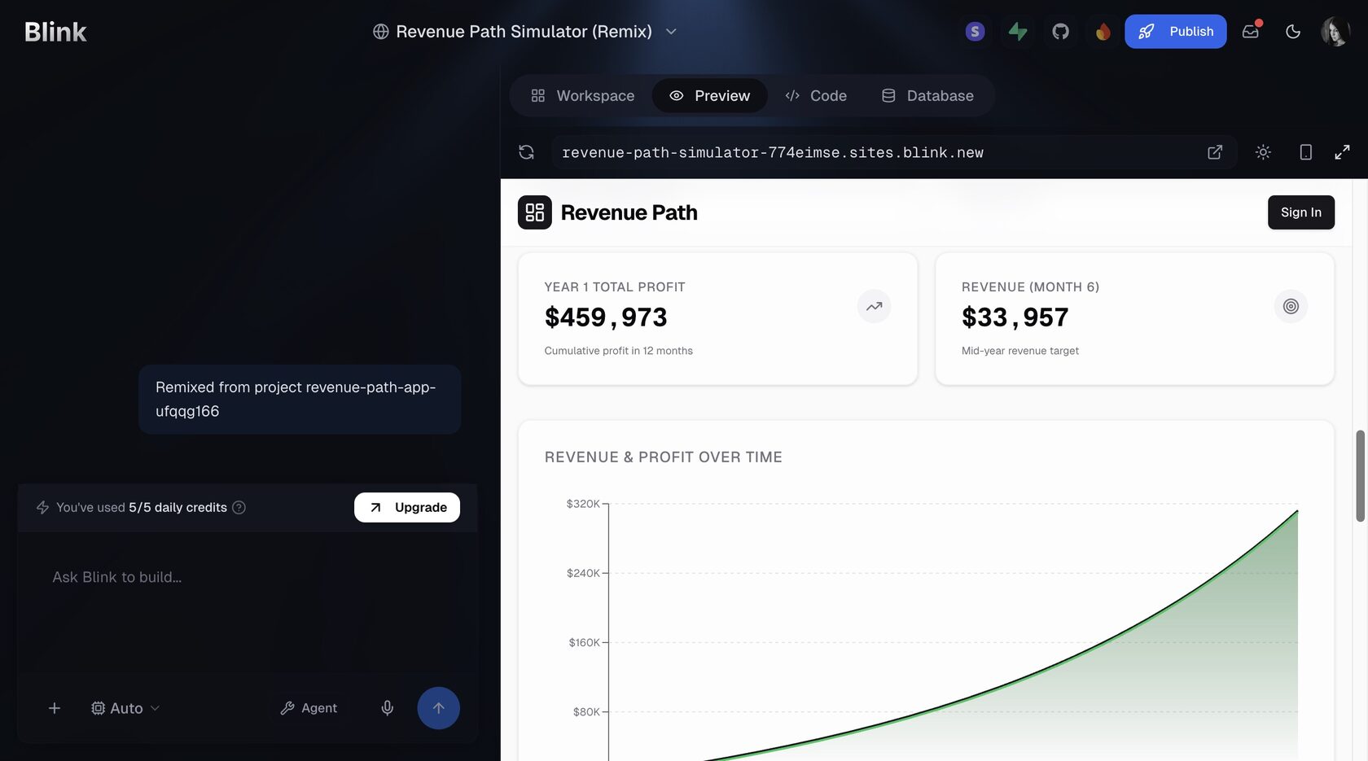Image resolution: width=1368 pixels, height=761 pixels.
Task: Click the Revenue (Month 6) label
Action: point(1030,287)
